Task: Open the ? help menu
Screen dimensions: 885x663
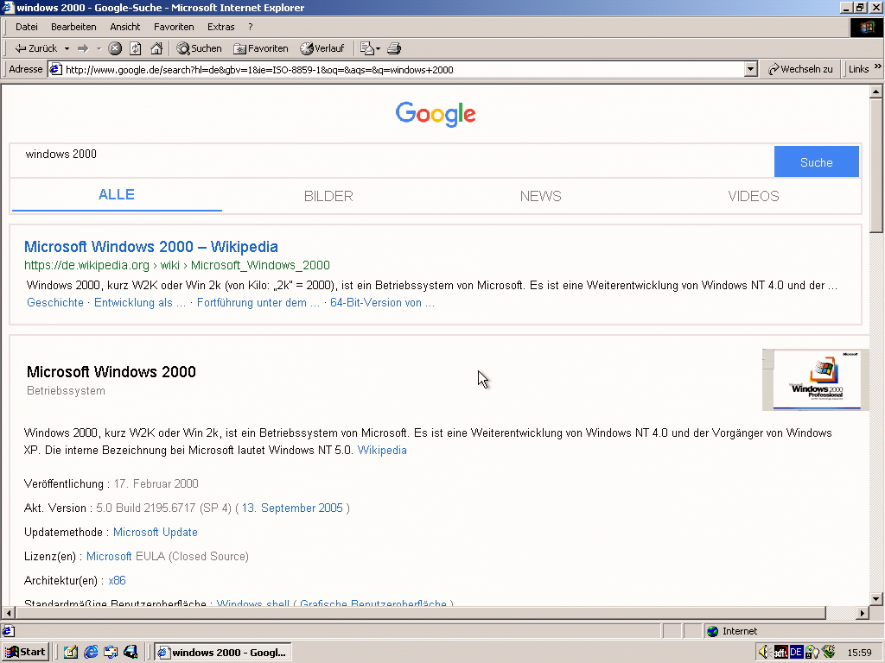Action: point(250,27)
